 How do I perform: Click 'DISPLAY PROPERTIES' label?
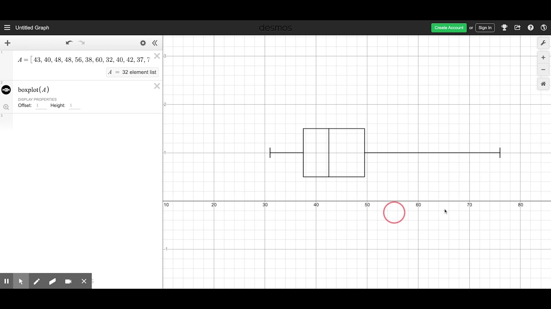(x=37, y=100)
